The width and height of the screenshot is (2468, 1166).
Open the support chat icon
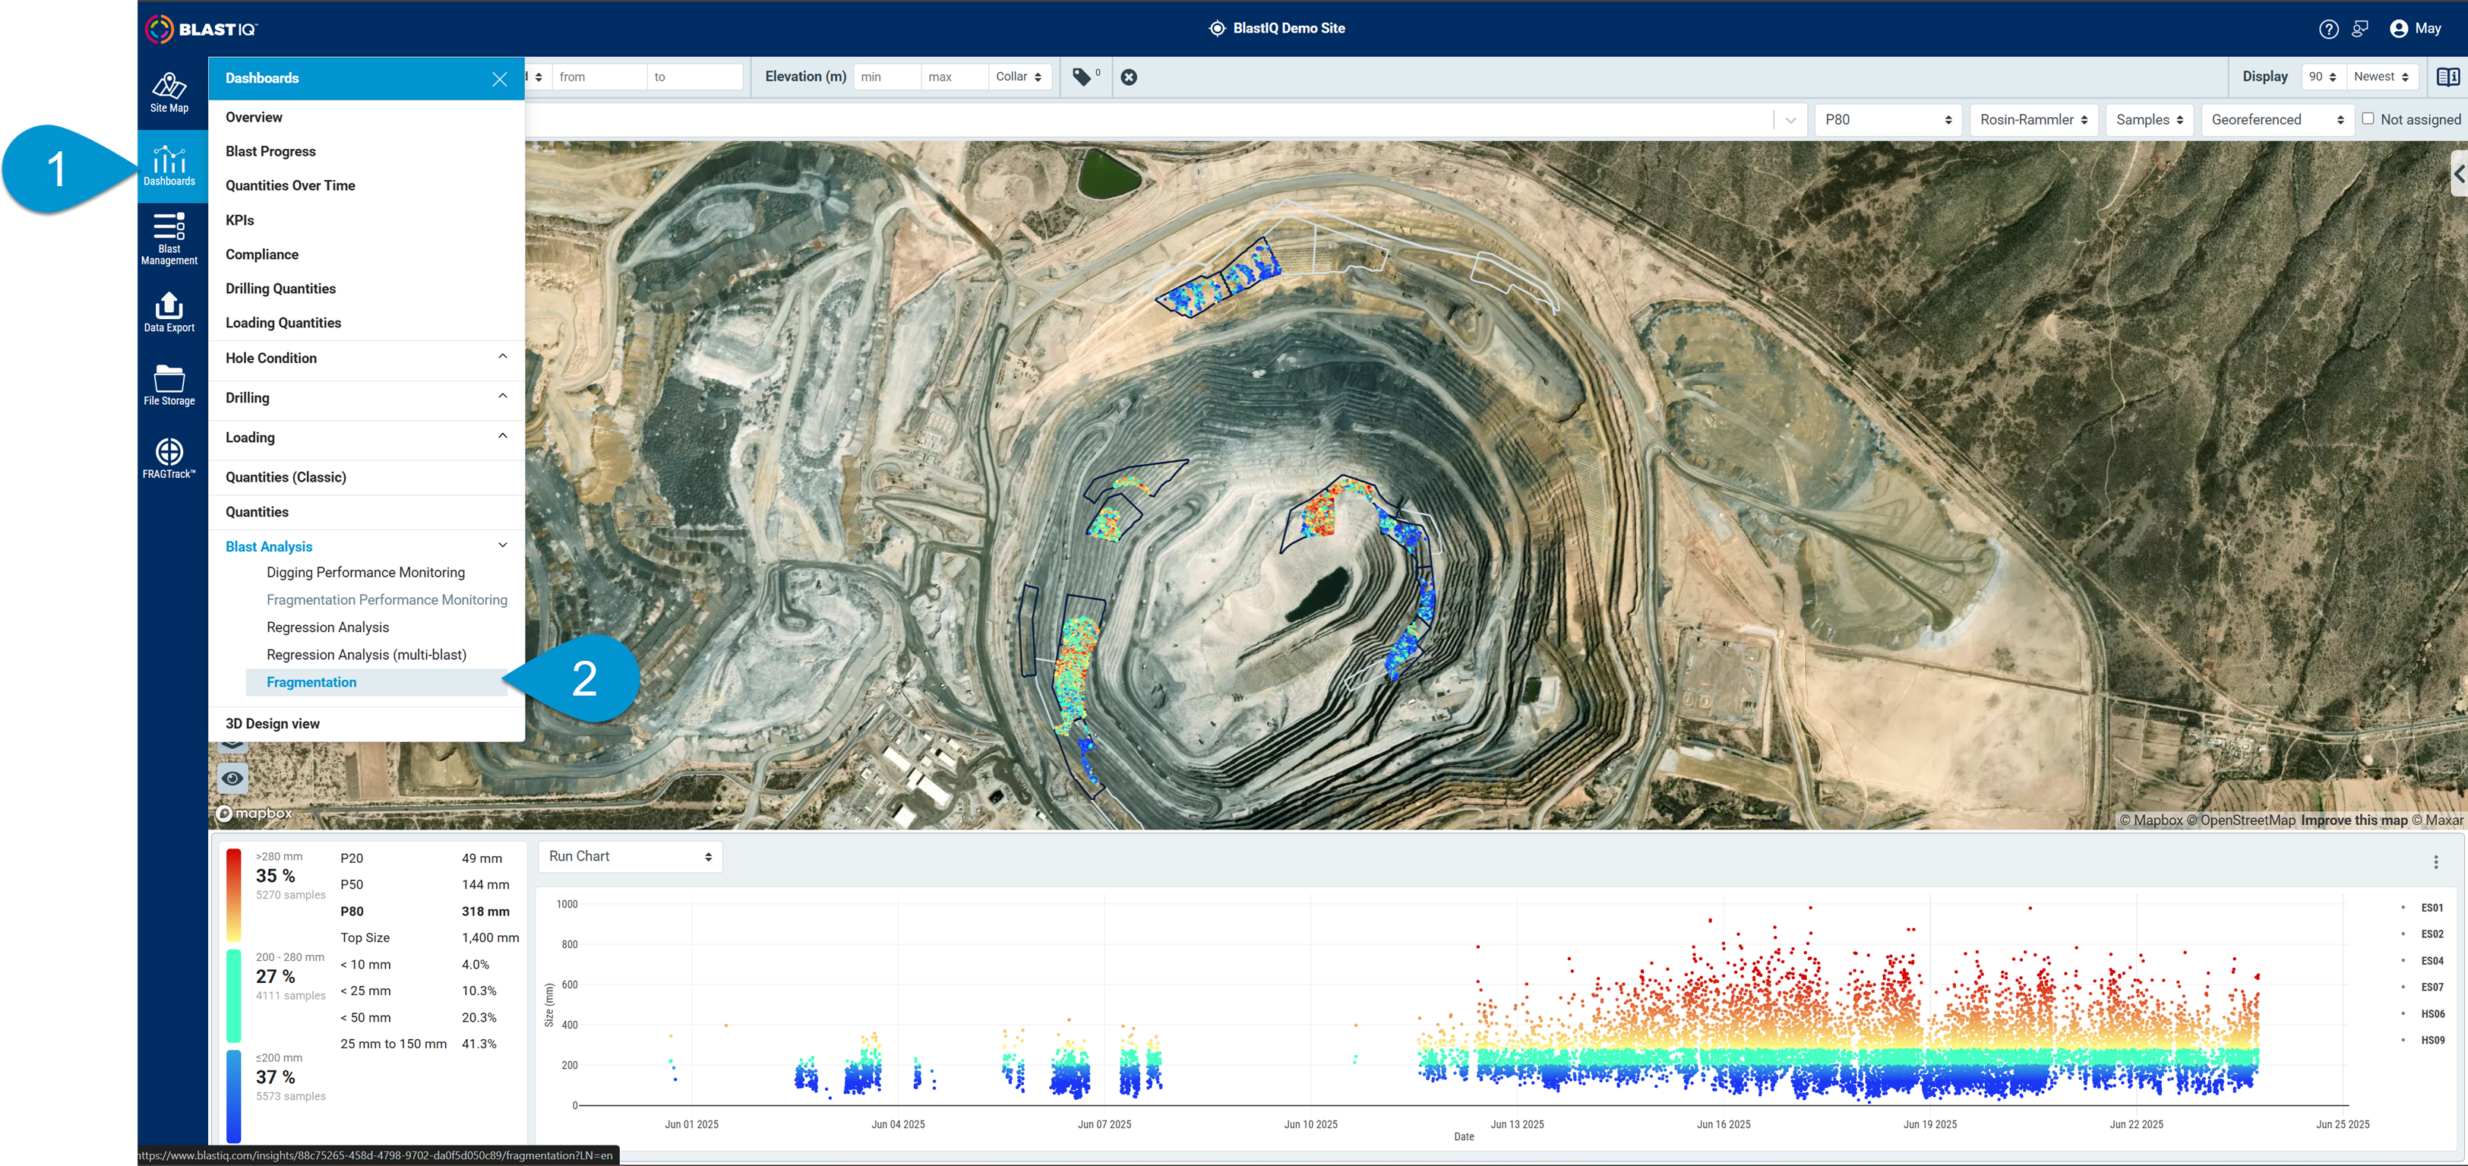[x=2359, y=29]
